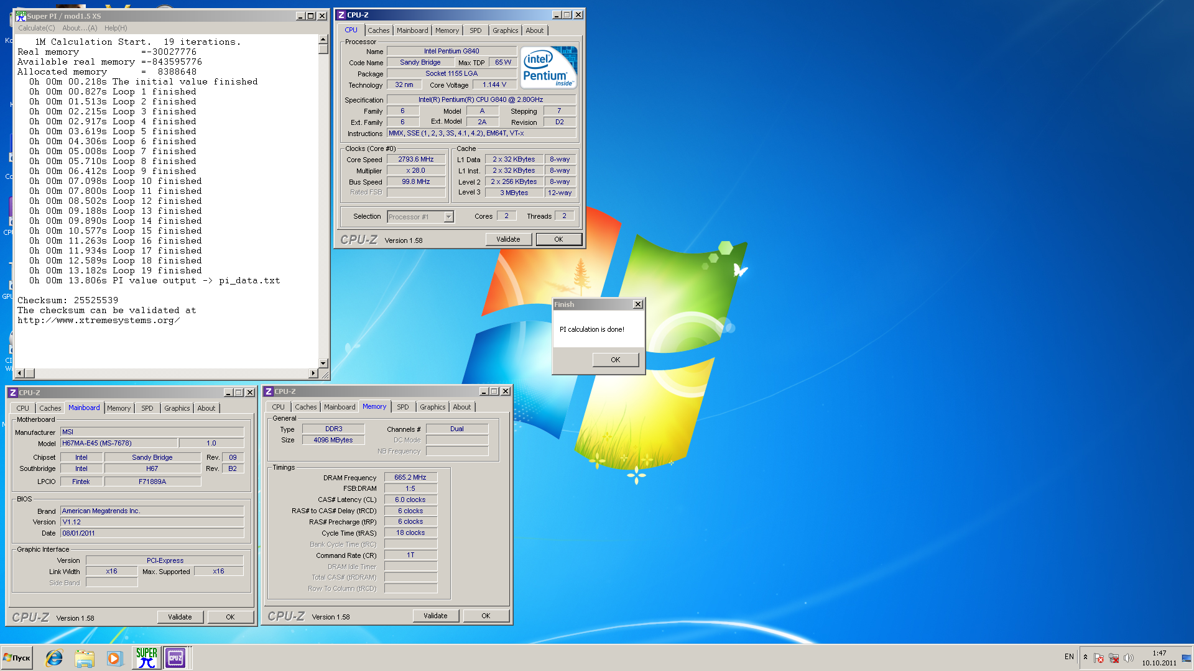Screen dimensions: 1194x671
Task: Open the Action Center flag tray icon
Action: (1098, 658)
